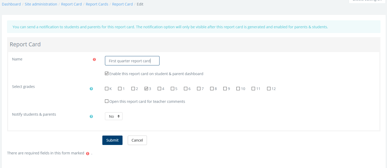
Task: Click the help icon beside Select grades
Action: click(91, 89)
